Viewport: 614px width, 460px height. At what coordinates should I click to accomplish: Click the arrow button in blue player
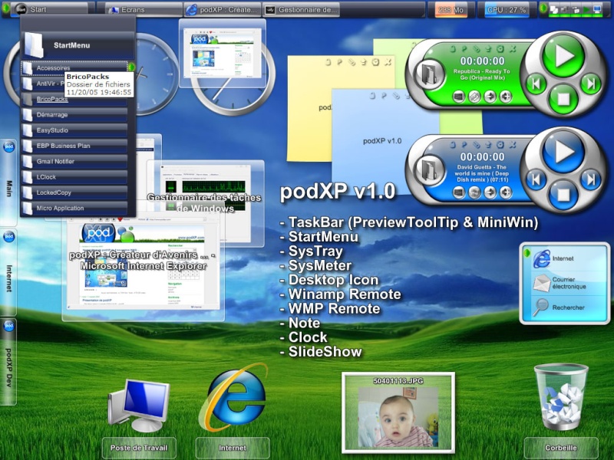(490, 192)
